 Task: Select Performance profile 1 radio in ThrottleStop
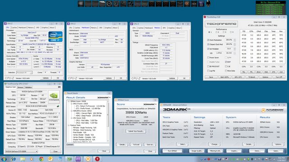coord(209,32)
